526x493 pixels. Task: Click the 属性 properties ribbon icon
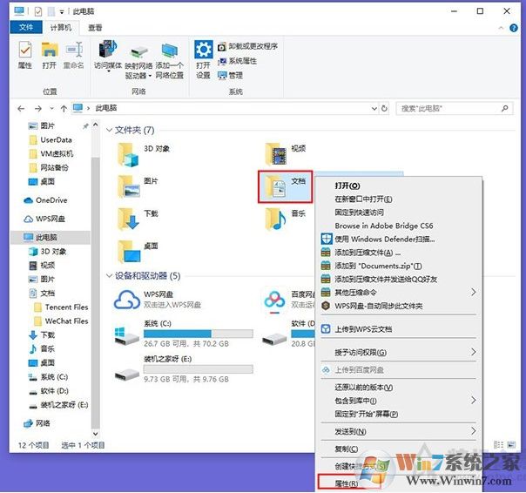pyautogui.click(x=25, y=55)
